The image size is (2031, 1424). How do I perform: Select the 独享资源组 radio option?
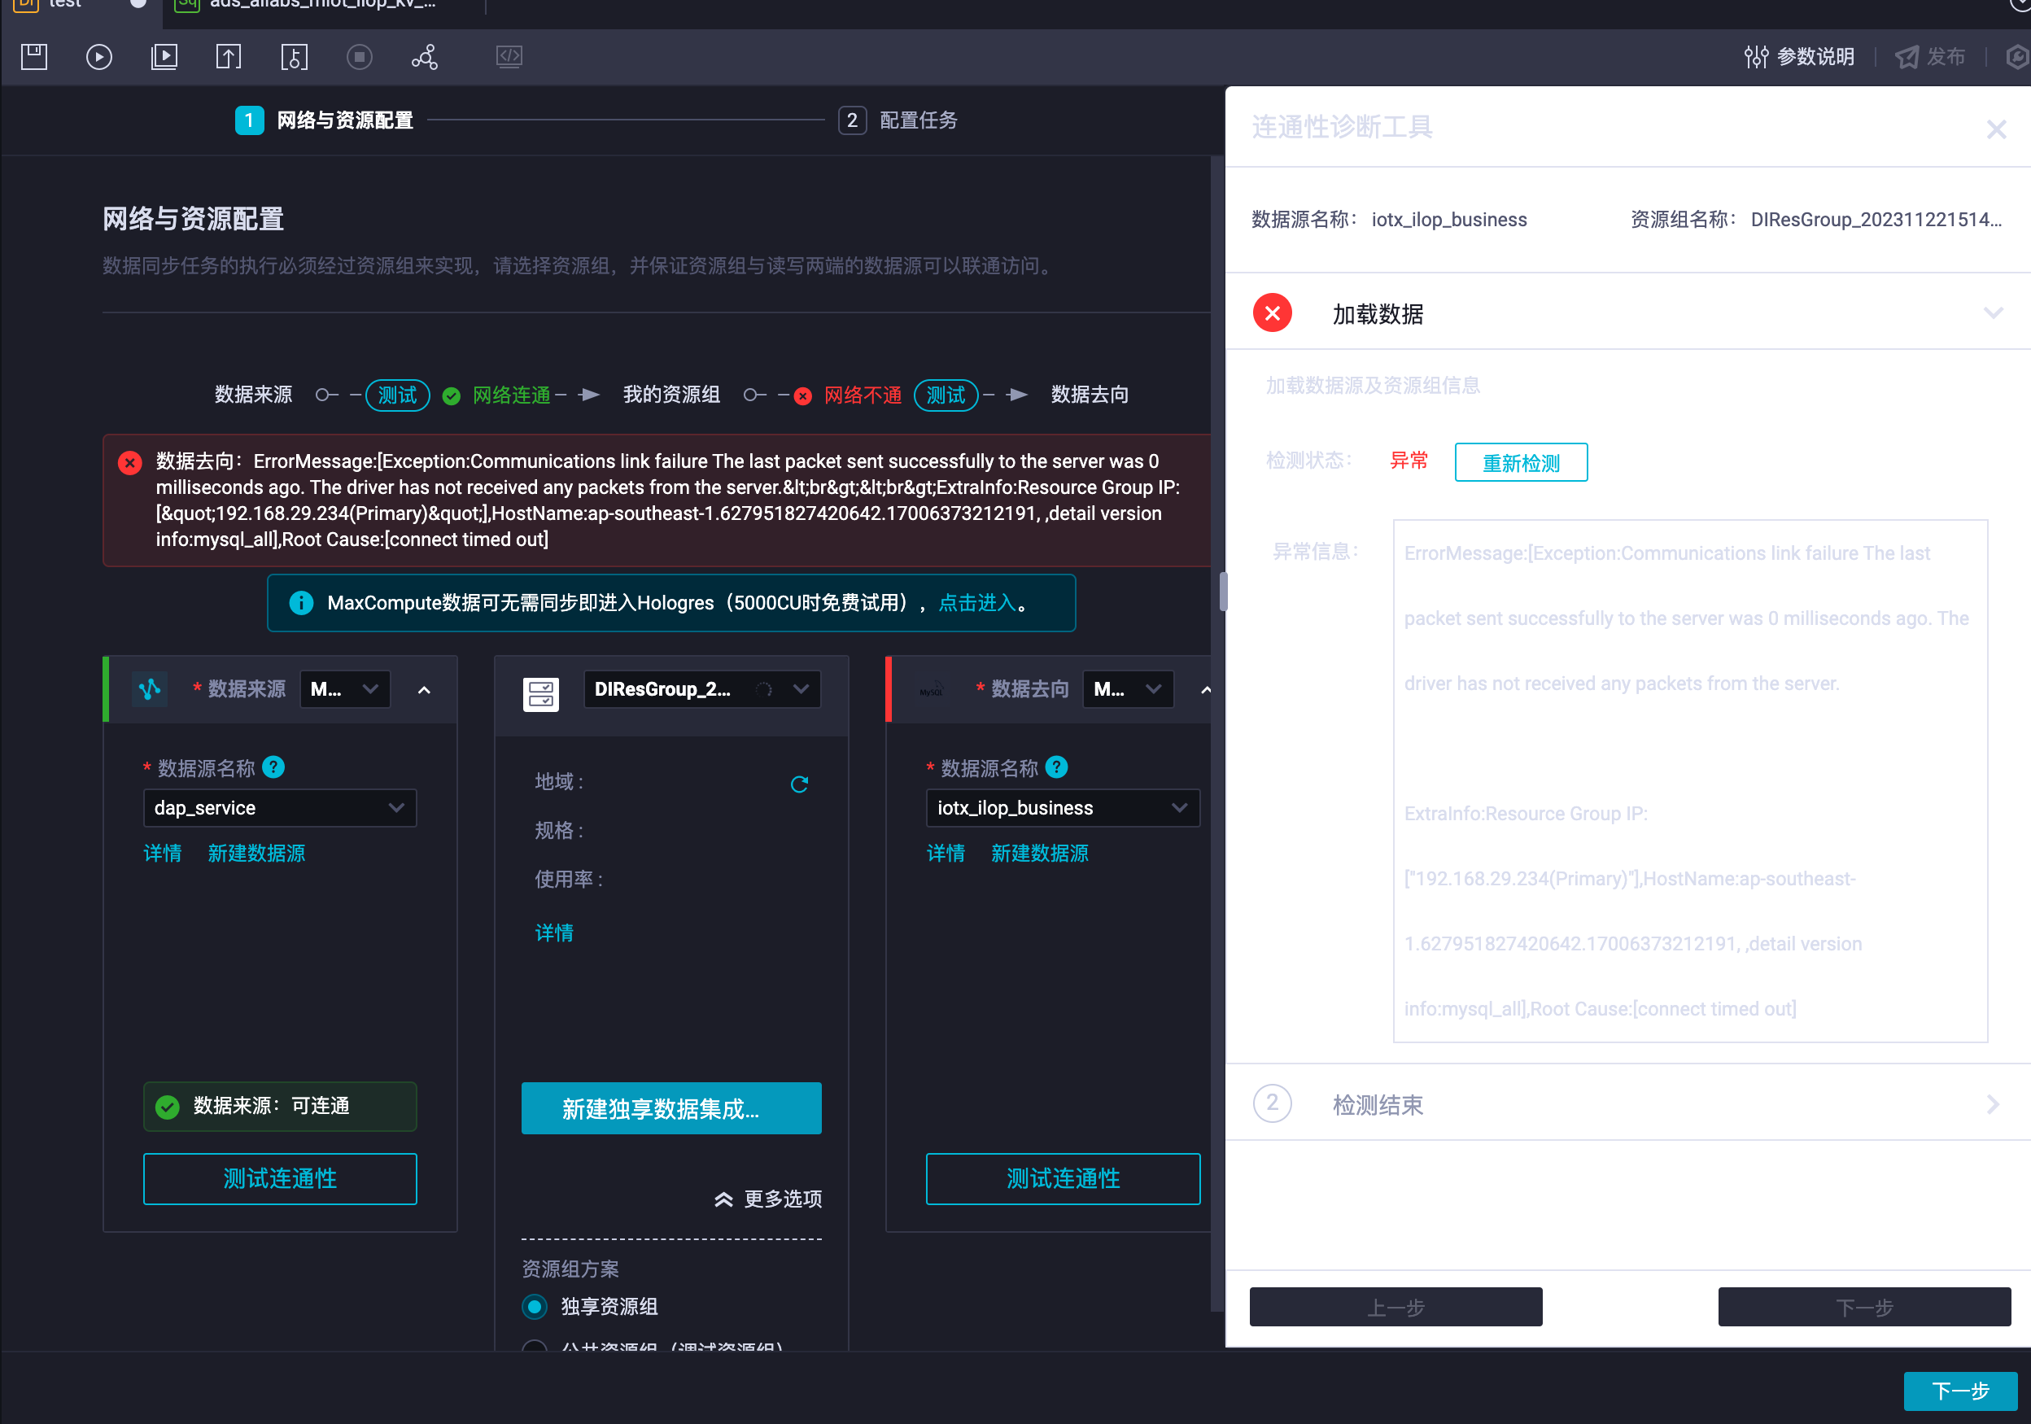tap(535, 1306)
